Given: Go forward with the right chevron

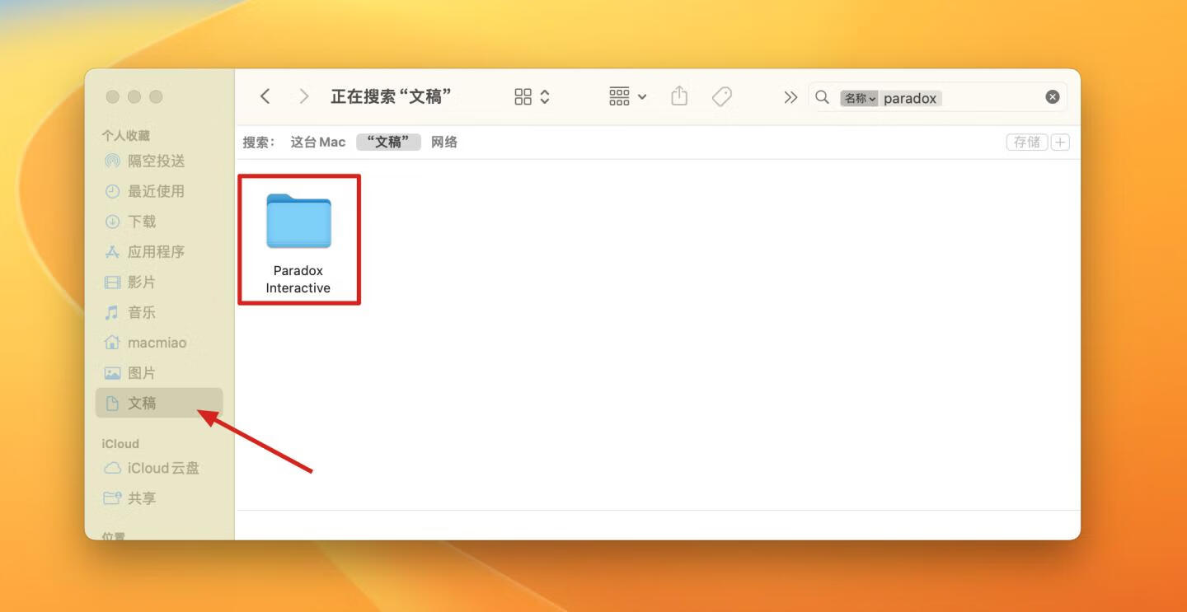Looking at the screenshot, I should (304, 96).
